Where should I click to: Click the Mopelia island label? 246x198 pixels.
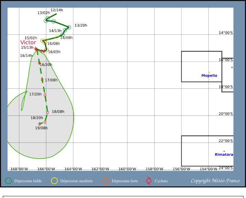(209, 75)
